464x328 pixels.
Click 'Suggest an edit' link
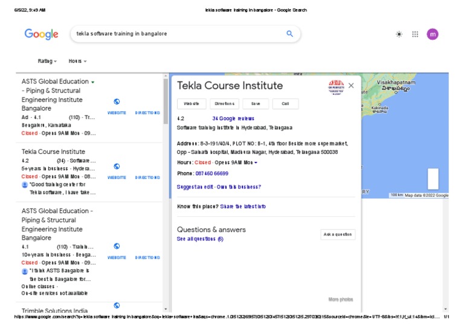point(195,187)
